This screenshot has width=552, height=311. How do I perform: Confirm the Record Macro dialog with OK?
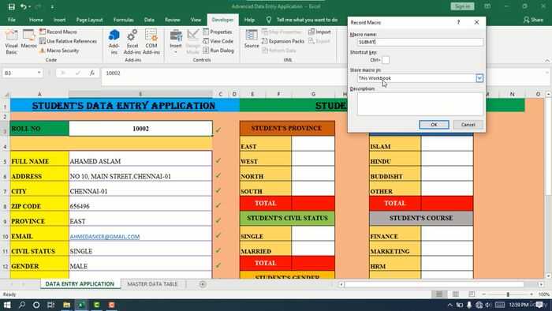434,125
